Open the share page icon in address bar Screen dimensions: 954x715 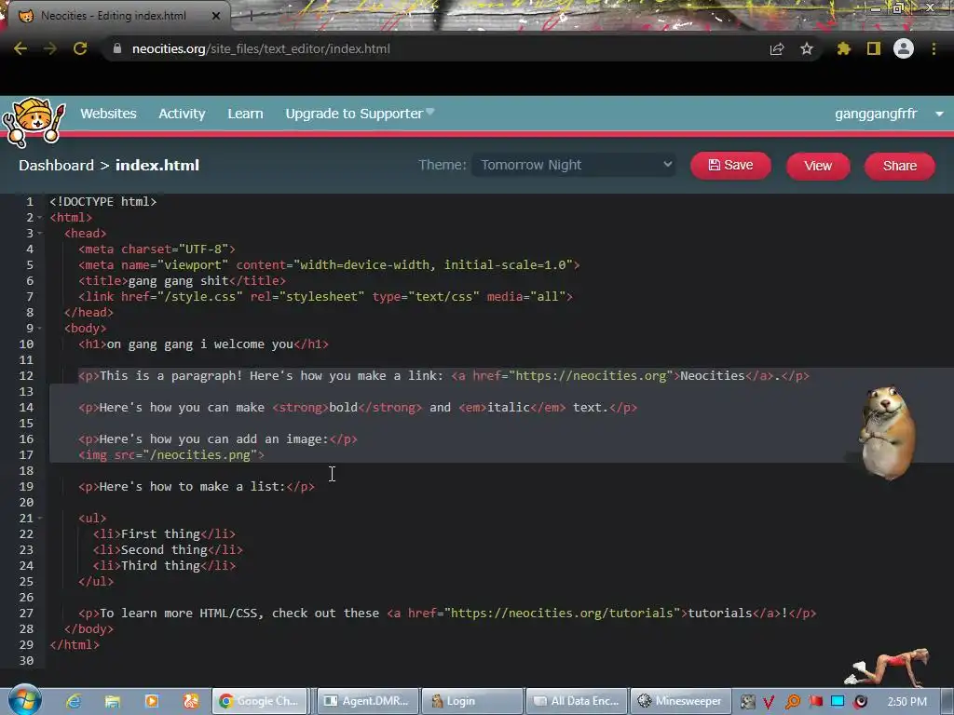777,48
